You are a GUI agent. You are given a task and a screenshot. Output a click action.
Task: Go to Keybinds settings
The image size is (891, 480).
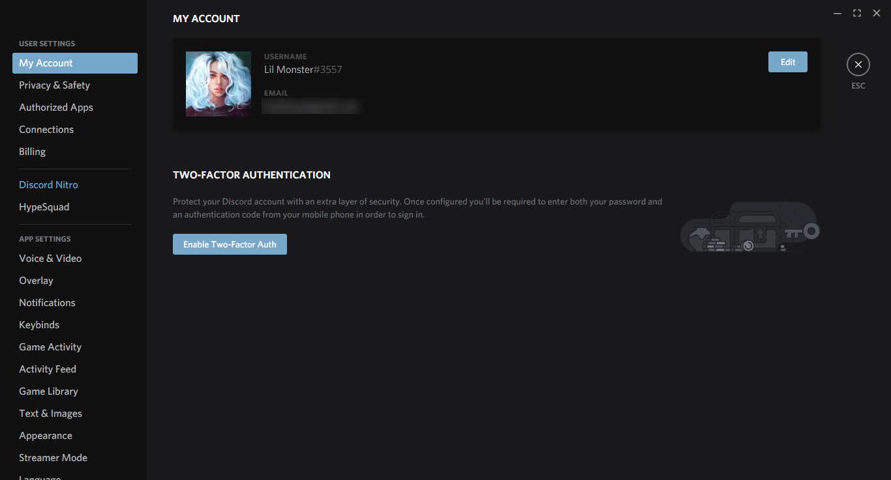pos(75,325)
